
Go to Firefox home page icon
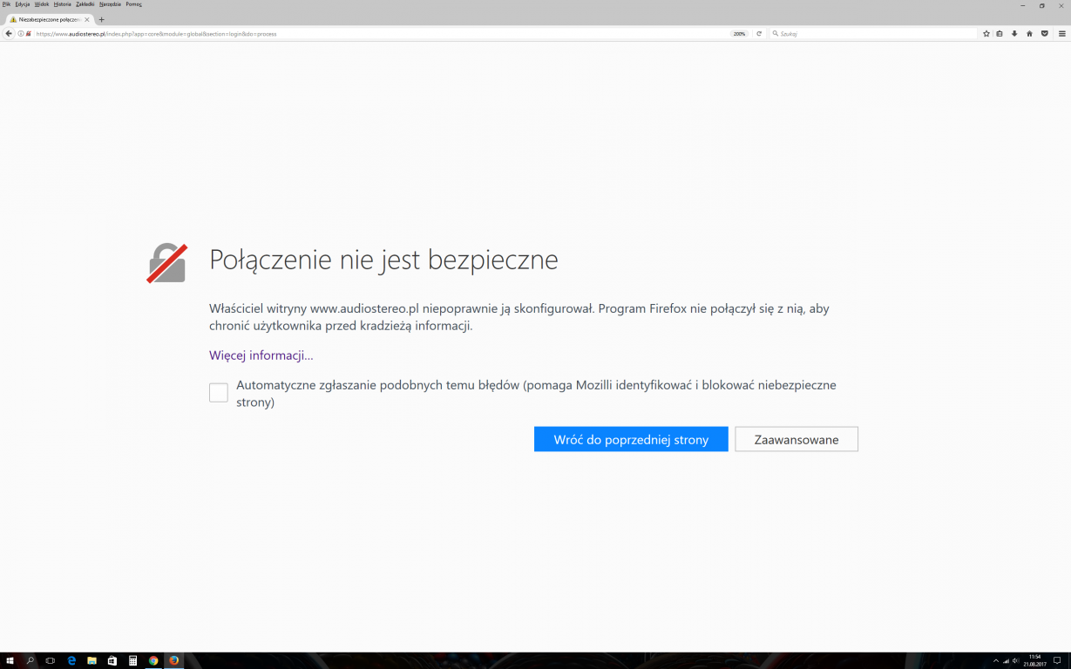pos(1029,33)
